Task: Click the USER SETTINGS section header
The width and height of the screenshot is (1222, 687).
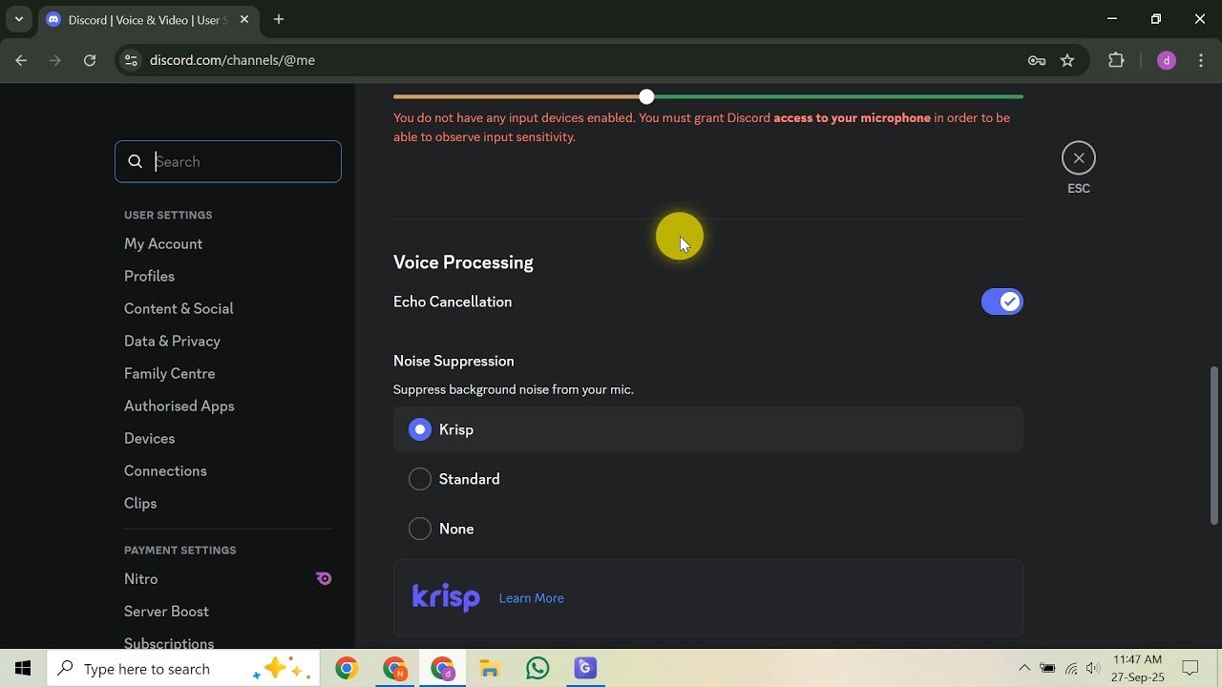Action: tap(168, 216)
